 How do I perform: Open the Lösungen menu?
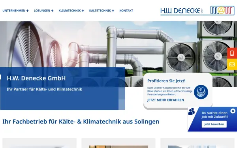click(42, 11)
